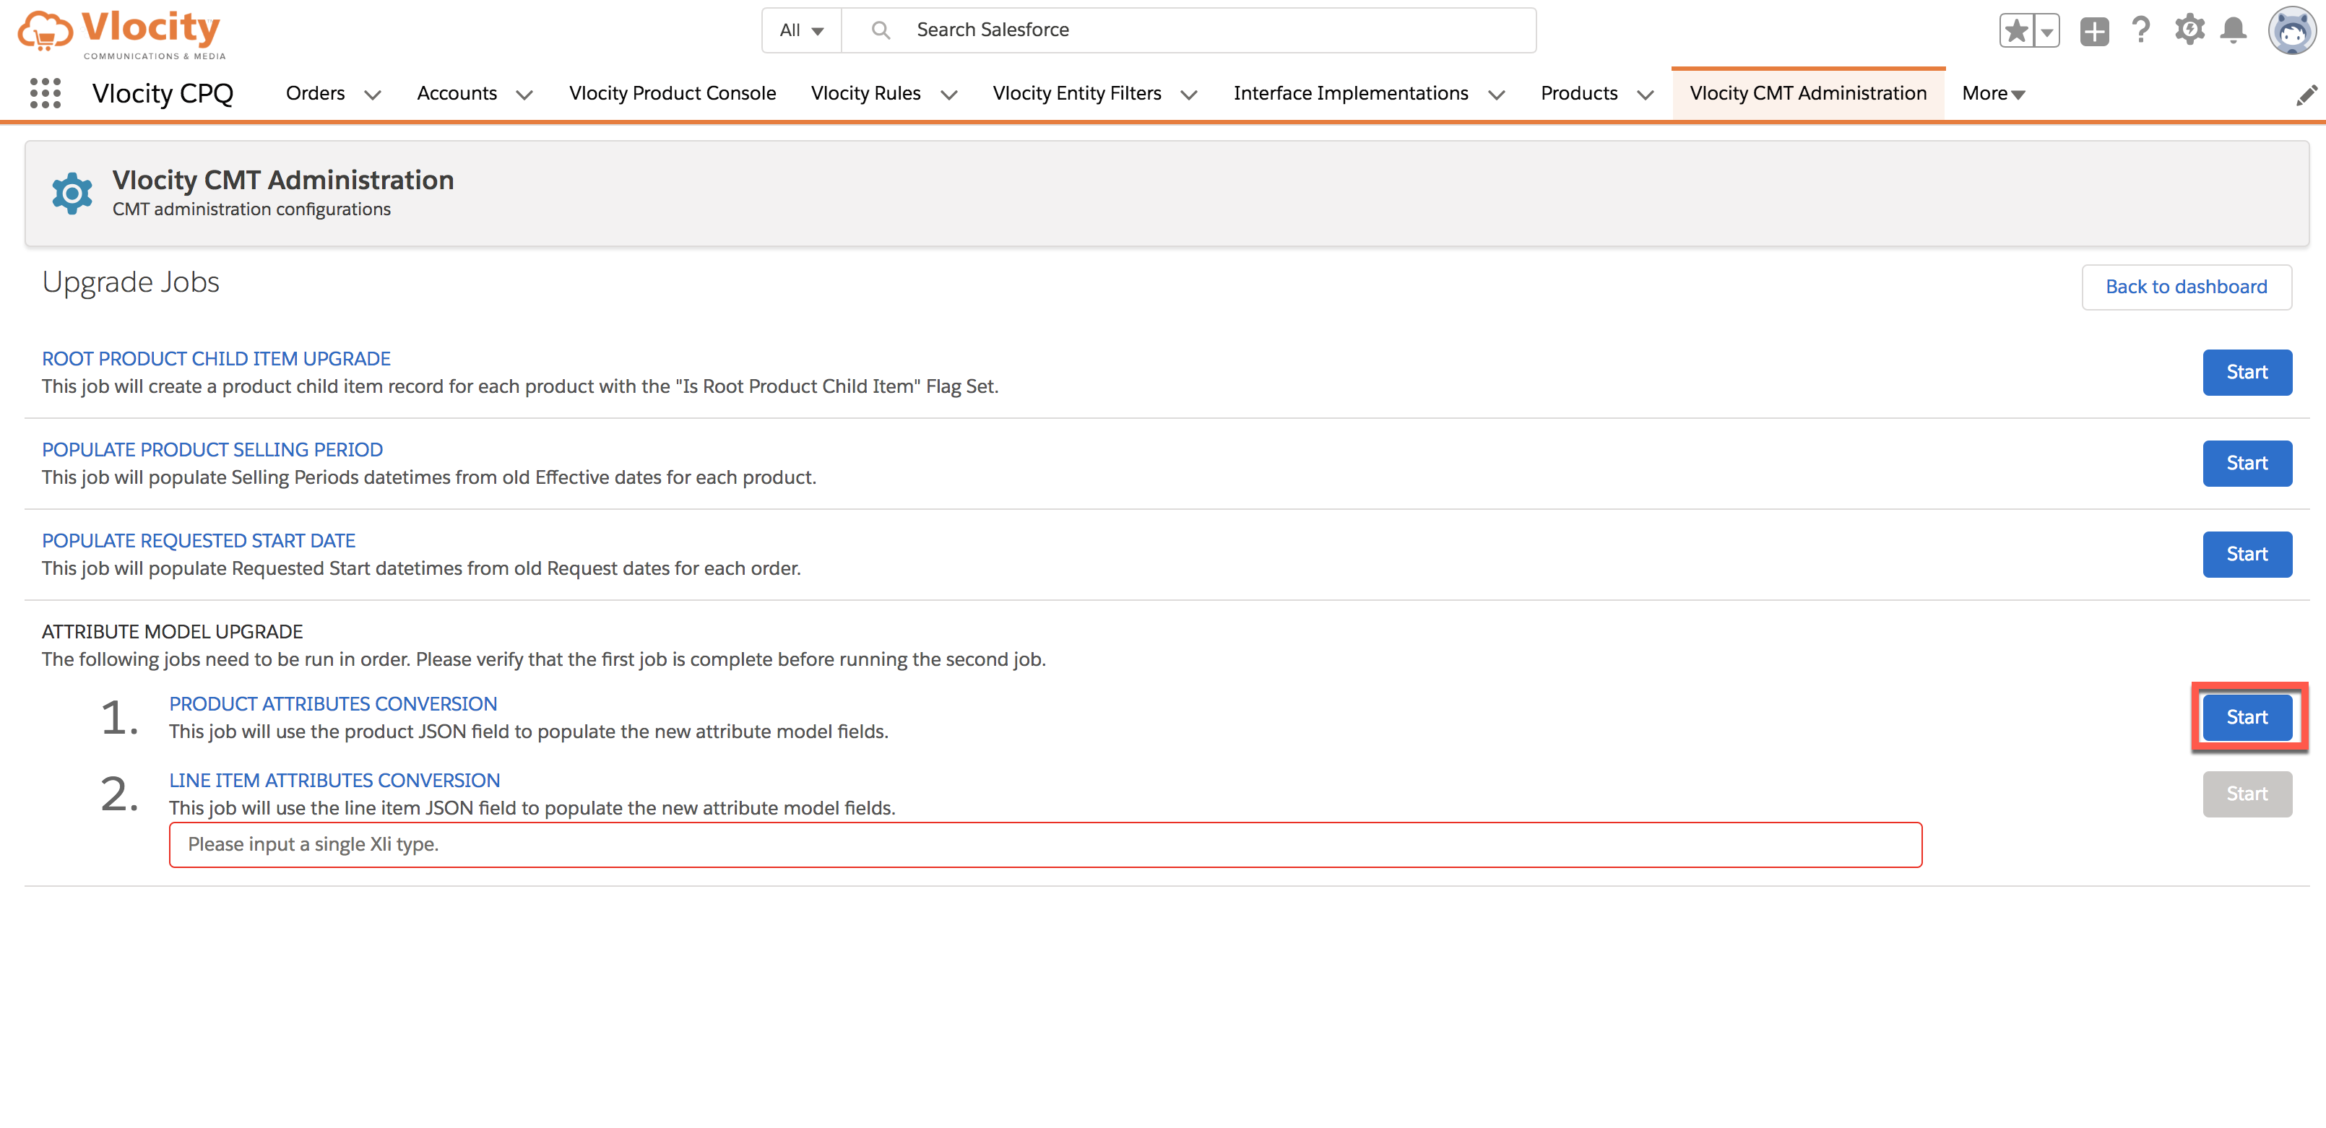Open the App Launcher grid icon
This screenshot has width=2326, height=1128.
click(45, 93)
